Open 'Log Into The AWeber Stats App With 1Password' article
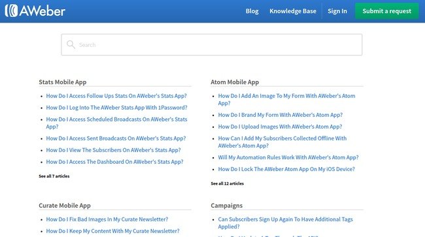The width and height of the screenshot is (425, 237). point(116,108)
